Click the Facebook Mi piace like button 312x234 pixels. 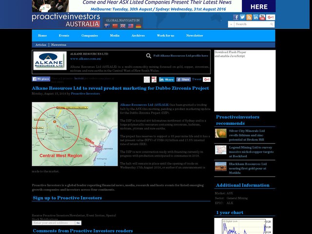click(x=41, y=79)
